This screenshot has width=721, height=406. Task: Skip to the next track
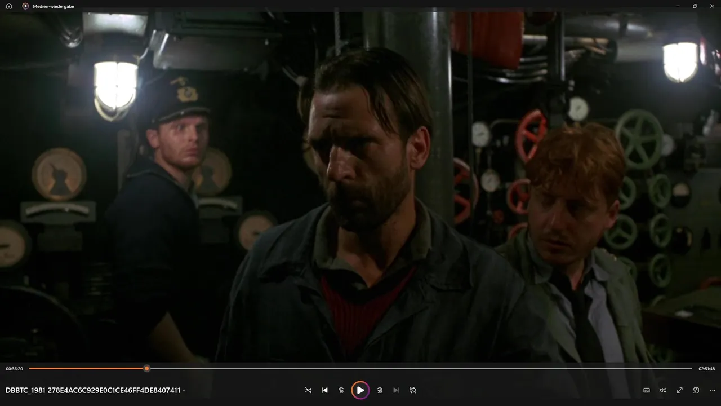tap(396, 390)
